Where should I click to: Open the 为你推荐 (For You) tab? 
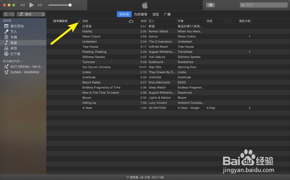[x=140, y=14]
